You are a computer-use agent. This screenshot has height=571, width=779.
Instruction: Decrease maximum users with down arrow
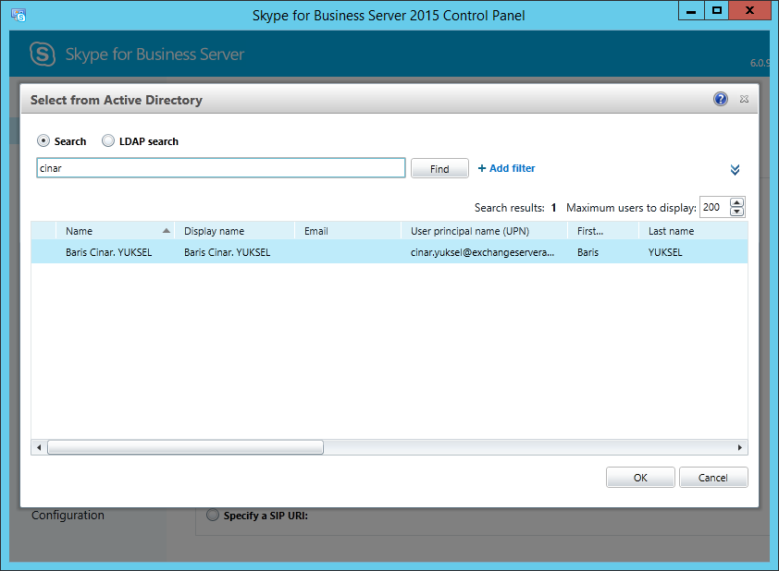pyautogui.click(x=736, y=212)
